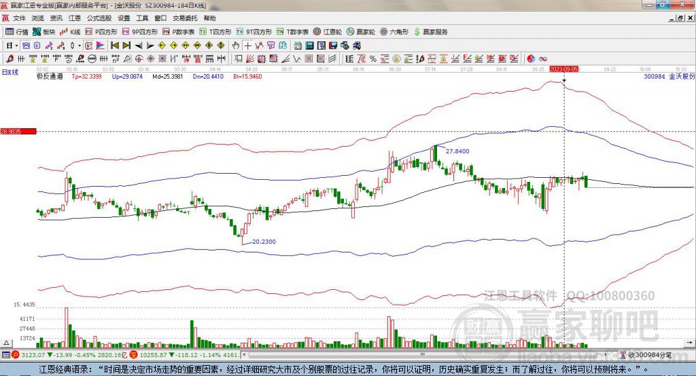Open the 设置 menu
Screen dimensions: 696x376
click(x=124, y=18)
